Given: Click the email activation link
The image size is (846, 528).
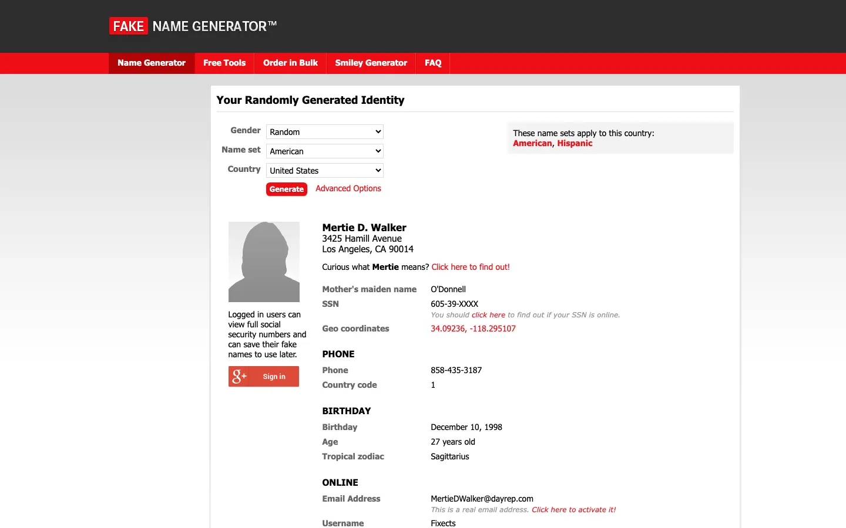Looking at the screenshot, I should [573, 510].
